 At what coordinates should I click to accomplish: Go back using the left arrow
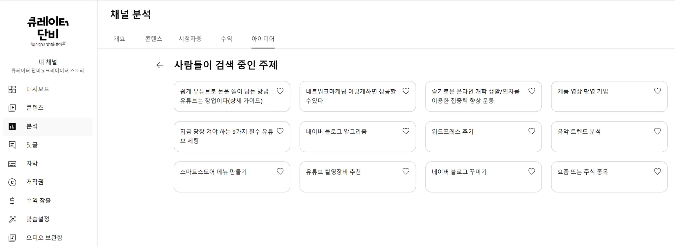[x=160, y=65]
